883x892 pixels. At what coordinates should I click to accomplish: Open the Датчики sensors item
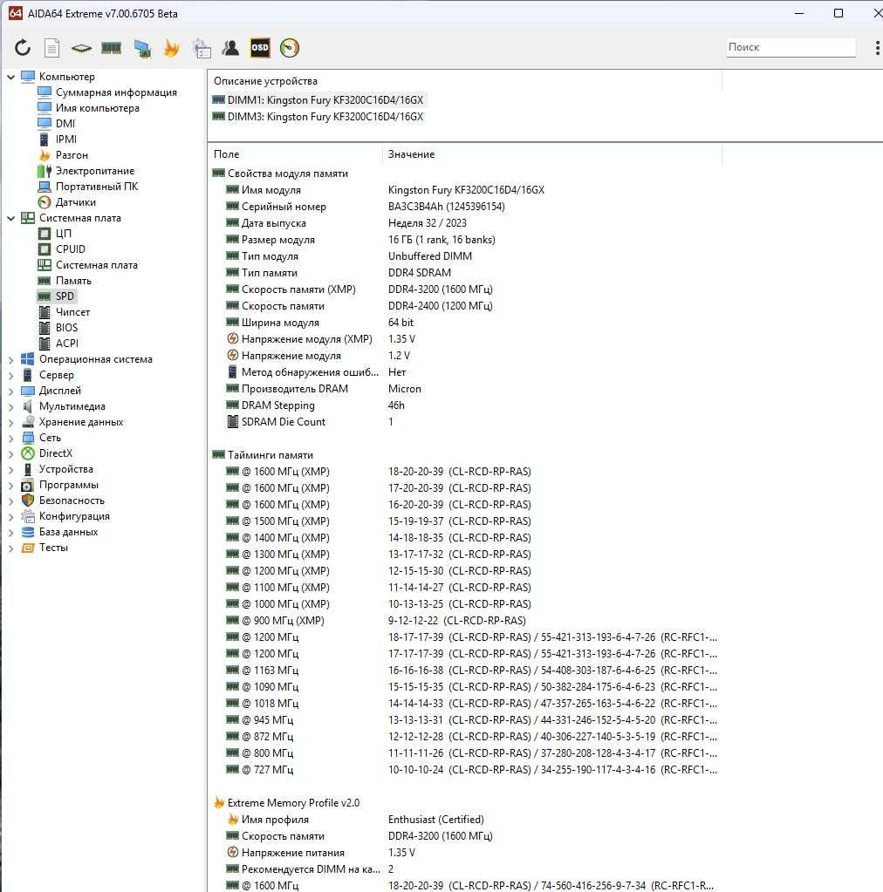point(76,202)
